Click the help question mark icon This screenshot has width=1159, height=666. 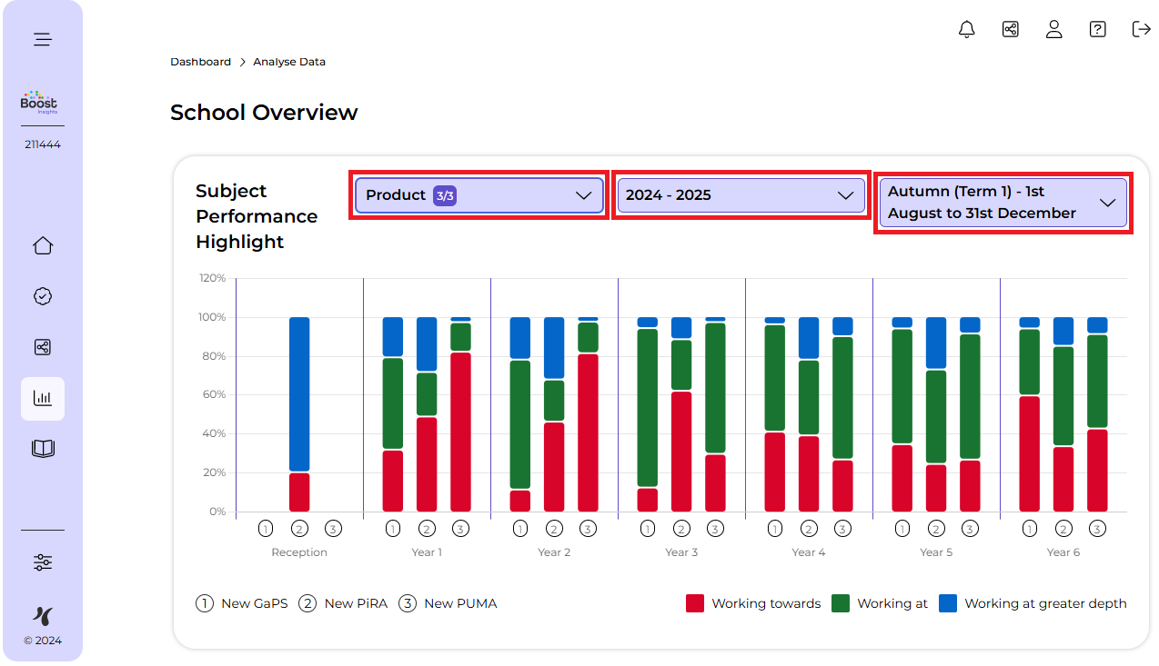pos(1097,29)
